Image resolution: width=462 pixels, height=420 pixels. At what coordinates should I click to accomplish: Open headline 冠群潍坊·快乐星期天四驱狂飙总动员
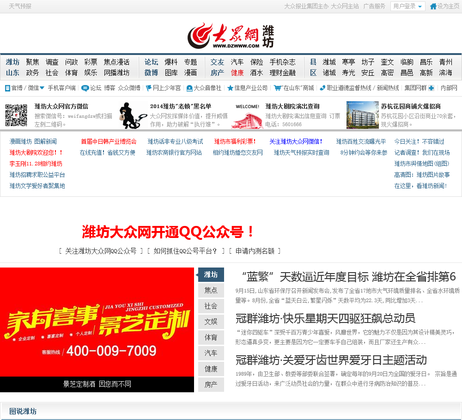tap(325, 318)
